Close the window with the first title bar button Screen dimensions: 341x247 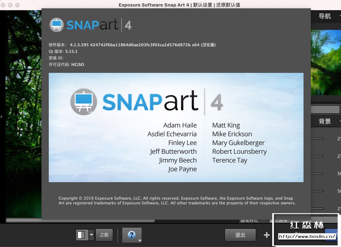[3, 5]
